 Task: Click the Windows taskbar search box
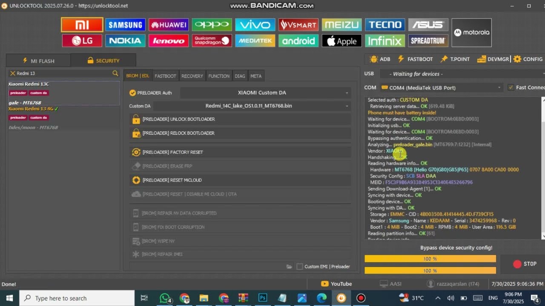[77, 298]
